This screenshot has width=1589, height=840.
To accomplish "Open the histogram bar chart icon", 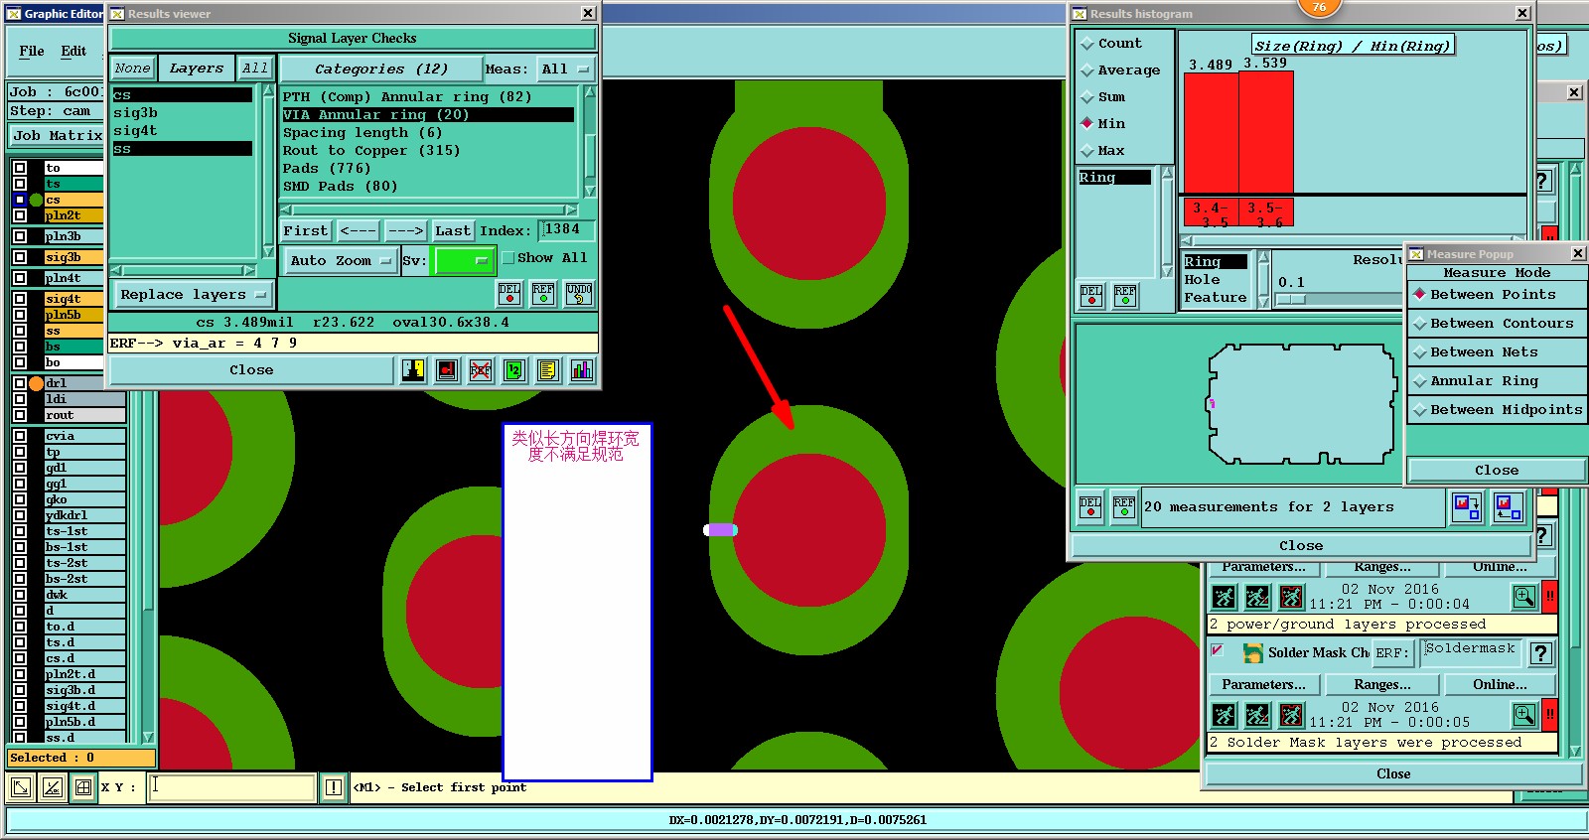I will tap(581, 370).
